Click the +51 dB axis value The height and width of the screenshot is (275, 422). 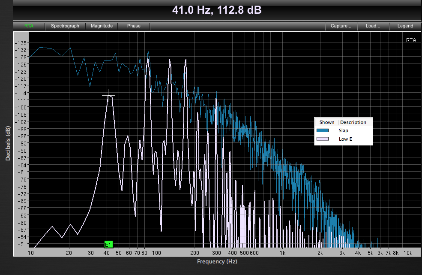pos(22,245)
